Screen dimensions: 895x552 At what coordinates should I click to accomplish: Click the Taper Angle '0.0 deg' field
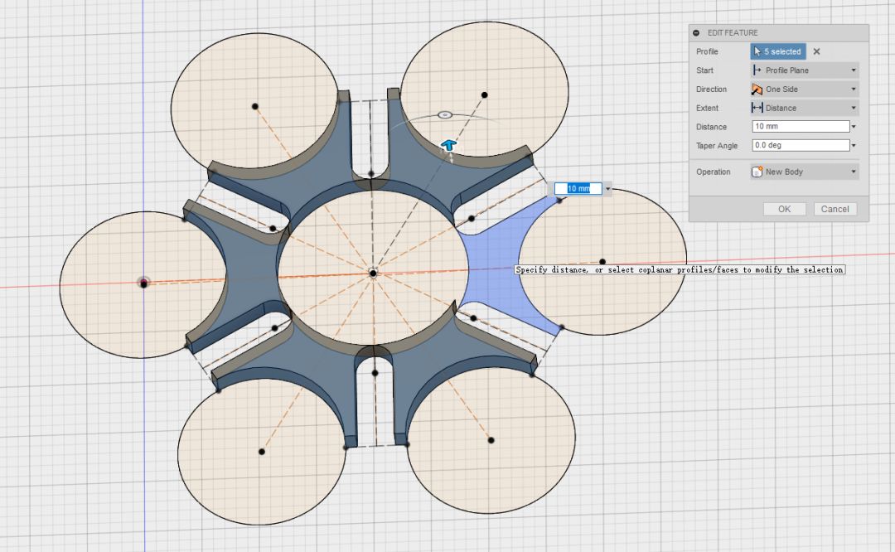click(x=801, y=145)
